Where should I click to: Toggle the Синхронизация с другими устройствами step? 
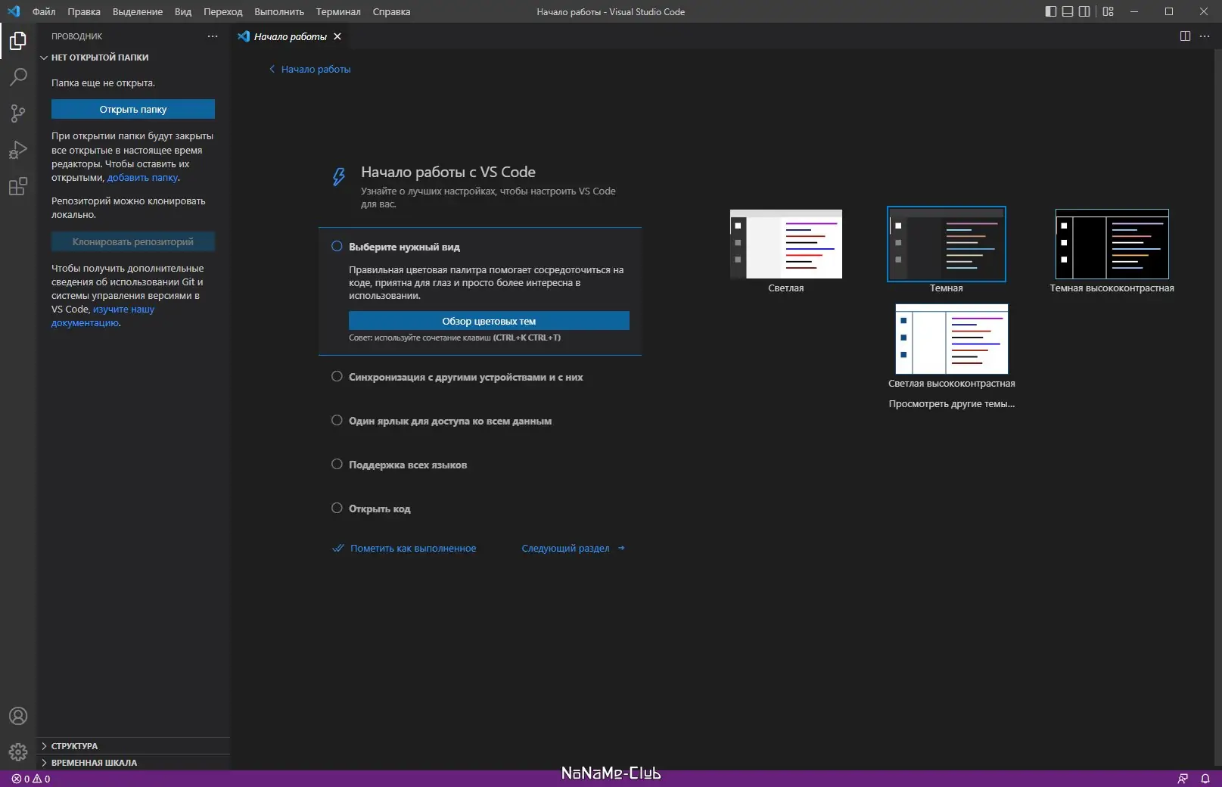(x=337, y=376)
